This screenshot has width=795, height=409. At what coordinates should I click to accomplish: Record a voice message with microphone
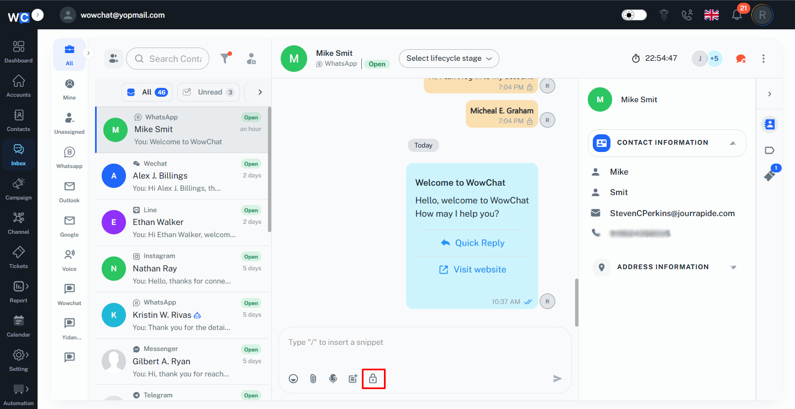click(333, 379)
